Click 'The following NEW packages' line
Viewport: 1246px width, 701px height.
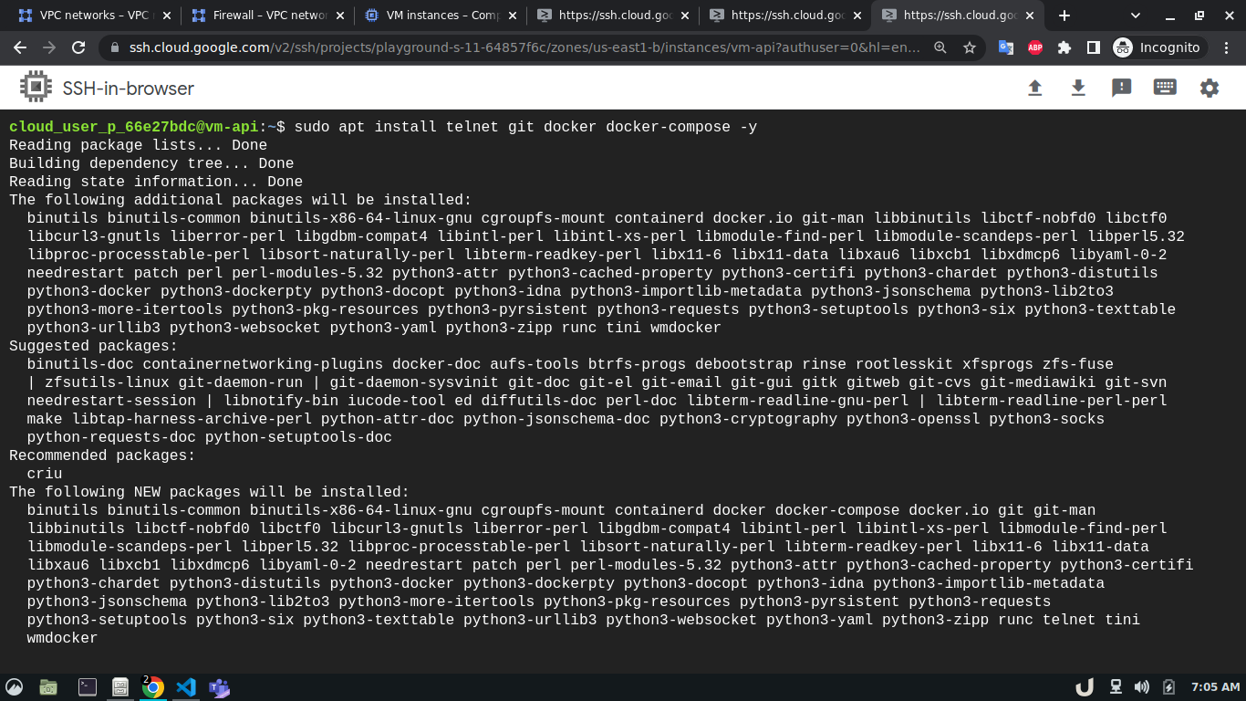209,492
